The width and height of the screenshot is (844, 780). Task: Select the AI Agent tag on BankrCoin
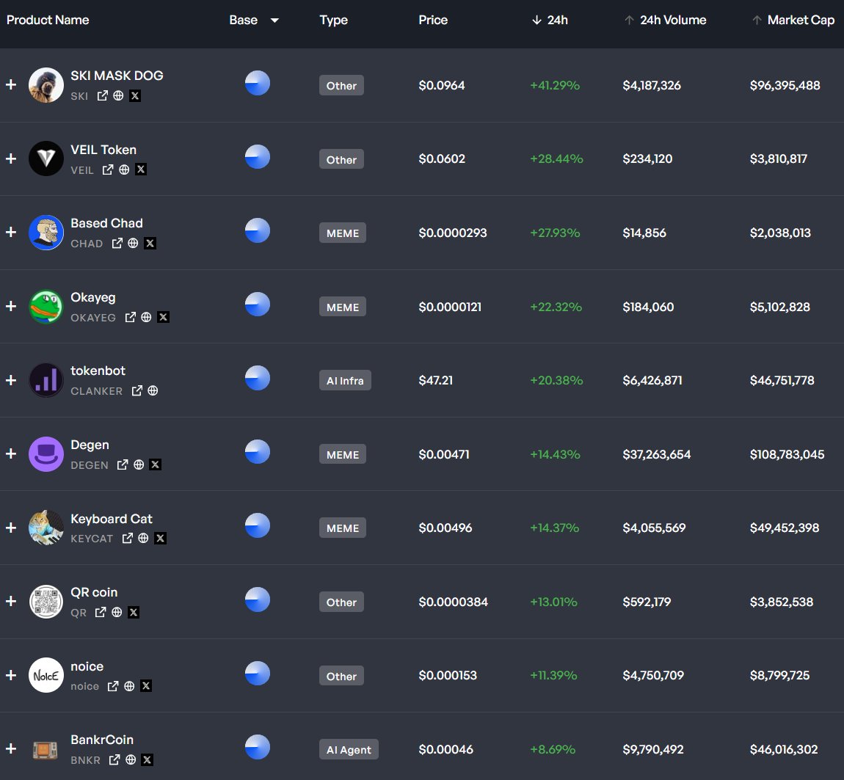coord(349,749)
